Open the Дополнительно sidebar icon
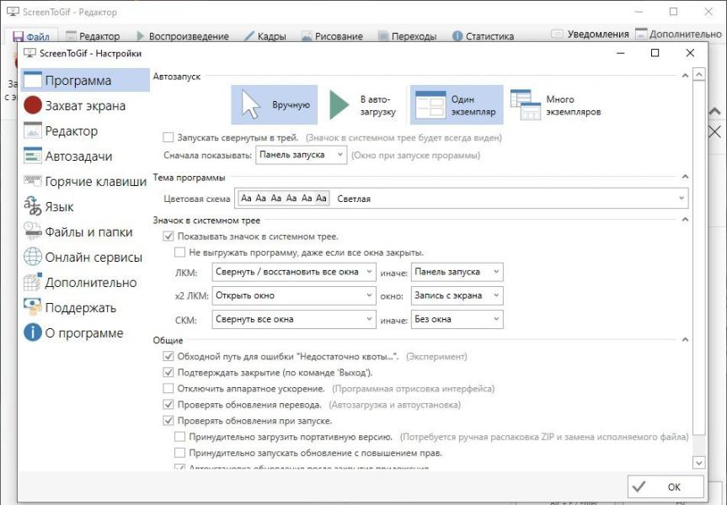This screenshot has height=505, width=727. pyautogui.click(x=33, y=282)
